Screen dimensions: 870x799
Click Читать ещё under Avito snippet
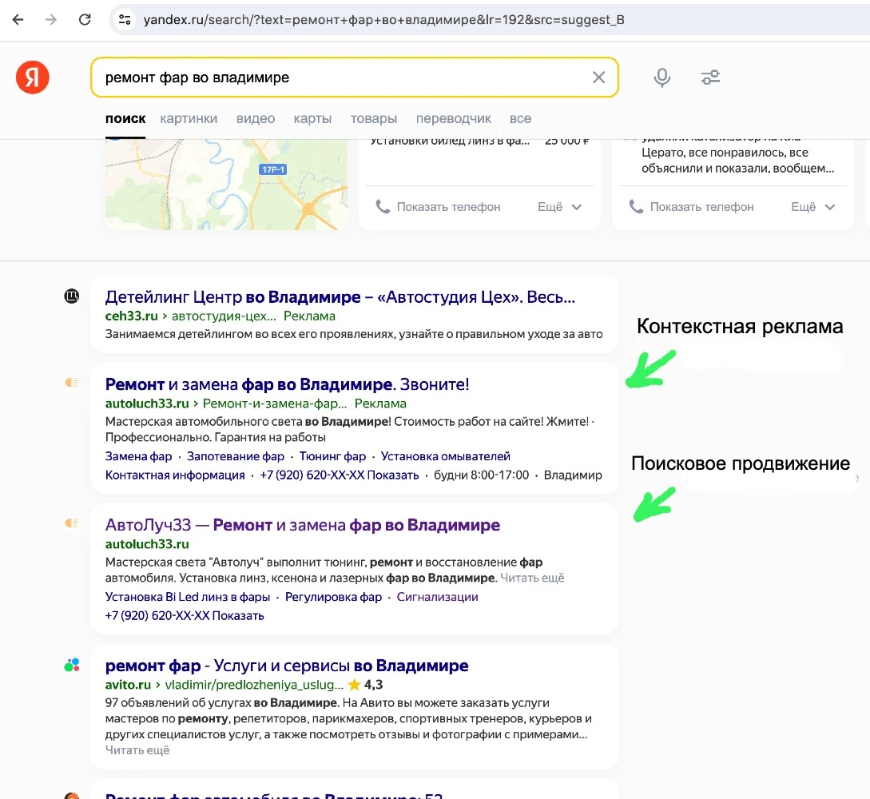[137, 750]
